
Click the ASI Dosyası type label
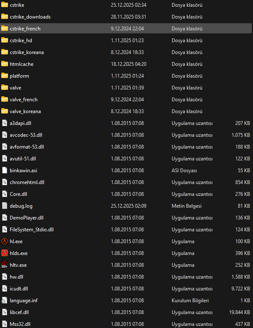[x=184, y=171]
